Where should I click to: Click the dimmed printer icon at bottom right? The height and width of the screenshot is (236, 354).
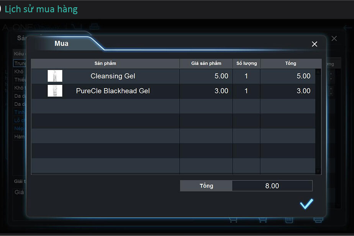click(x=318, y=220)
